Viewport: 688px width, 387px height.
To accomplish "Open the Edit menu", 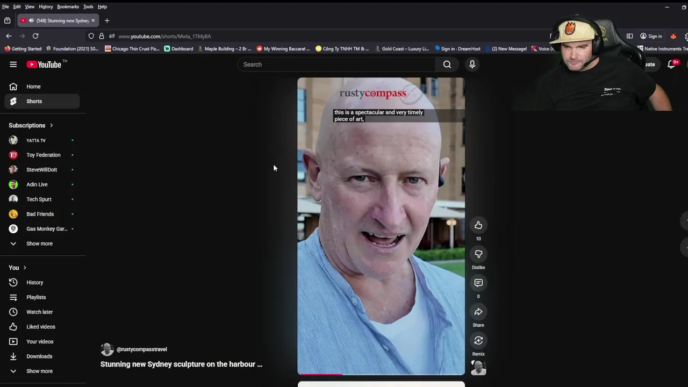I will [17, 6].
